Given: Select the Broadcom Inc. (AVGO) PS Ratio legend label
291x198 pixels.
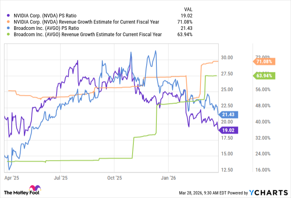Looking at the screenshot, I should pos(51,28).
